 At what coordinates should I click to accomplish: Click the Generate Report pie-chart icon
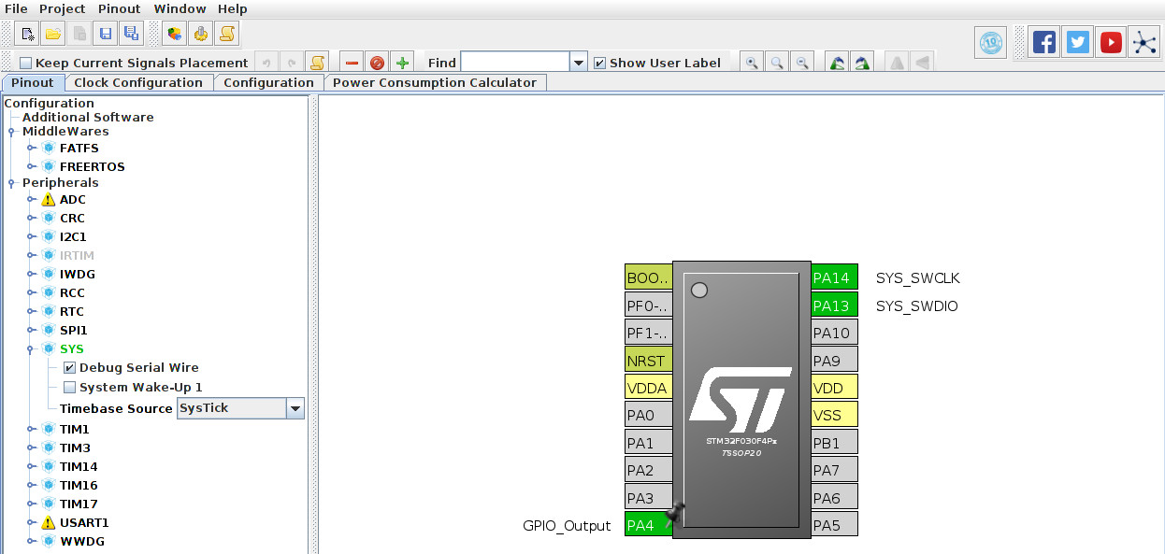coord(174,35)
